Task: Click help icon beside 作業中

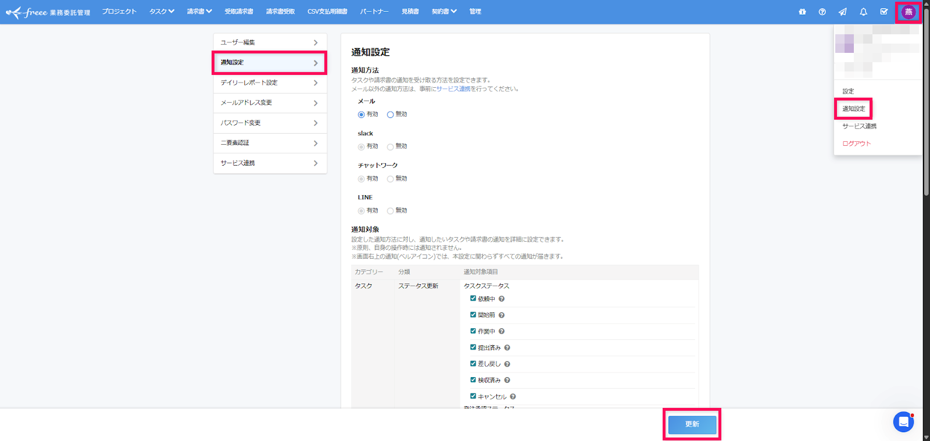Action: point(502,331)
